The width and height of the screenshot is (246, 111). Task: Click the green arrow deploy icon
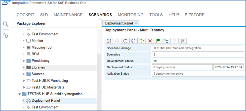pos(142,41)
